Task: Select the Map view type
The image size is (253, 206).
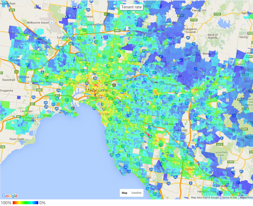Action: [x=125, y=193]
